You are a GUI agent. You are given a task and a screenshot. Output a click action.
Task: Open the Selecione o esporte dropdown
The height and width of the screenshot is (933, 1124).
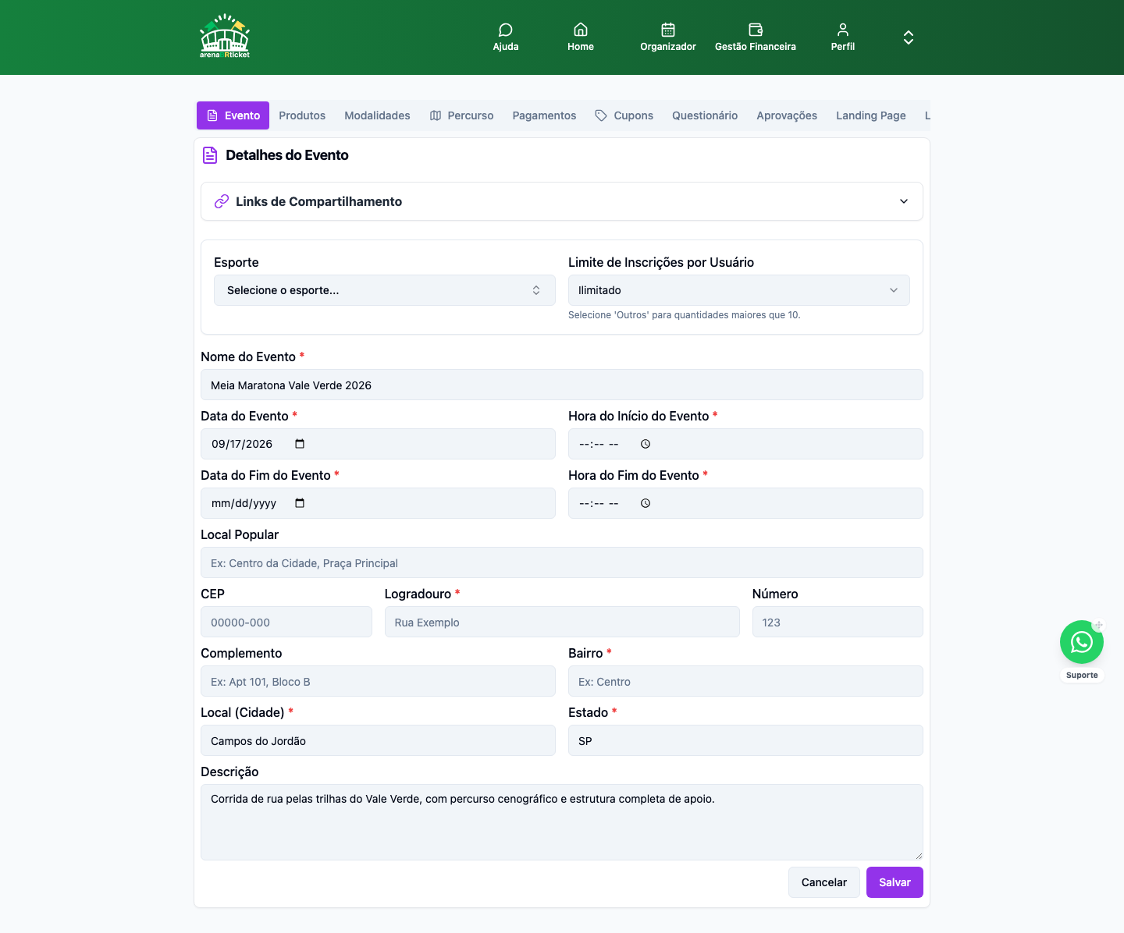[385, 290]
